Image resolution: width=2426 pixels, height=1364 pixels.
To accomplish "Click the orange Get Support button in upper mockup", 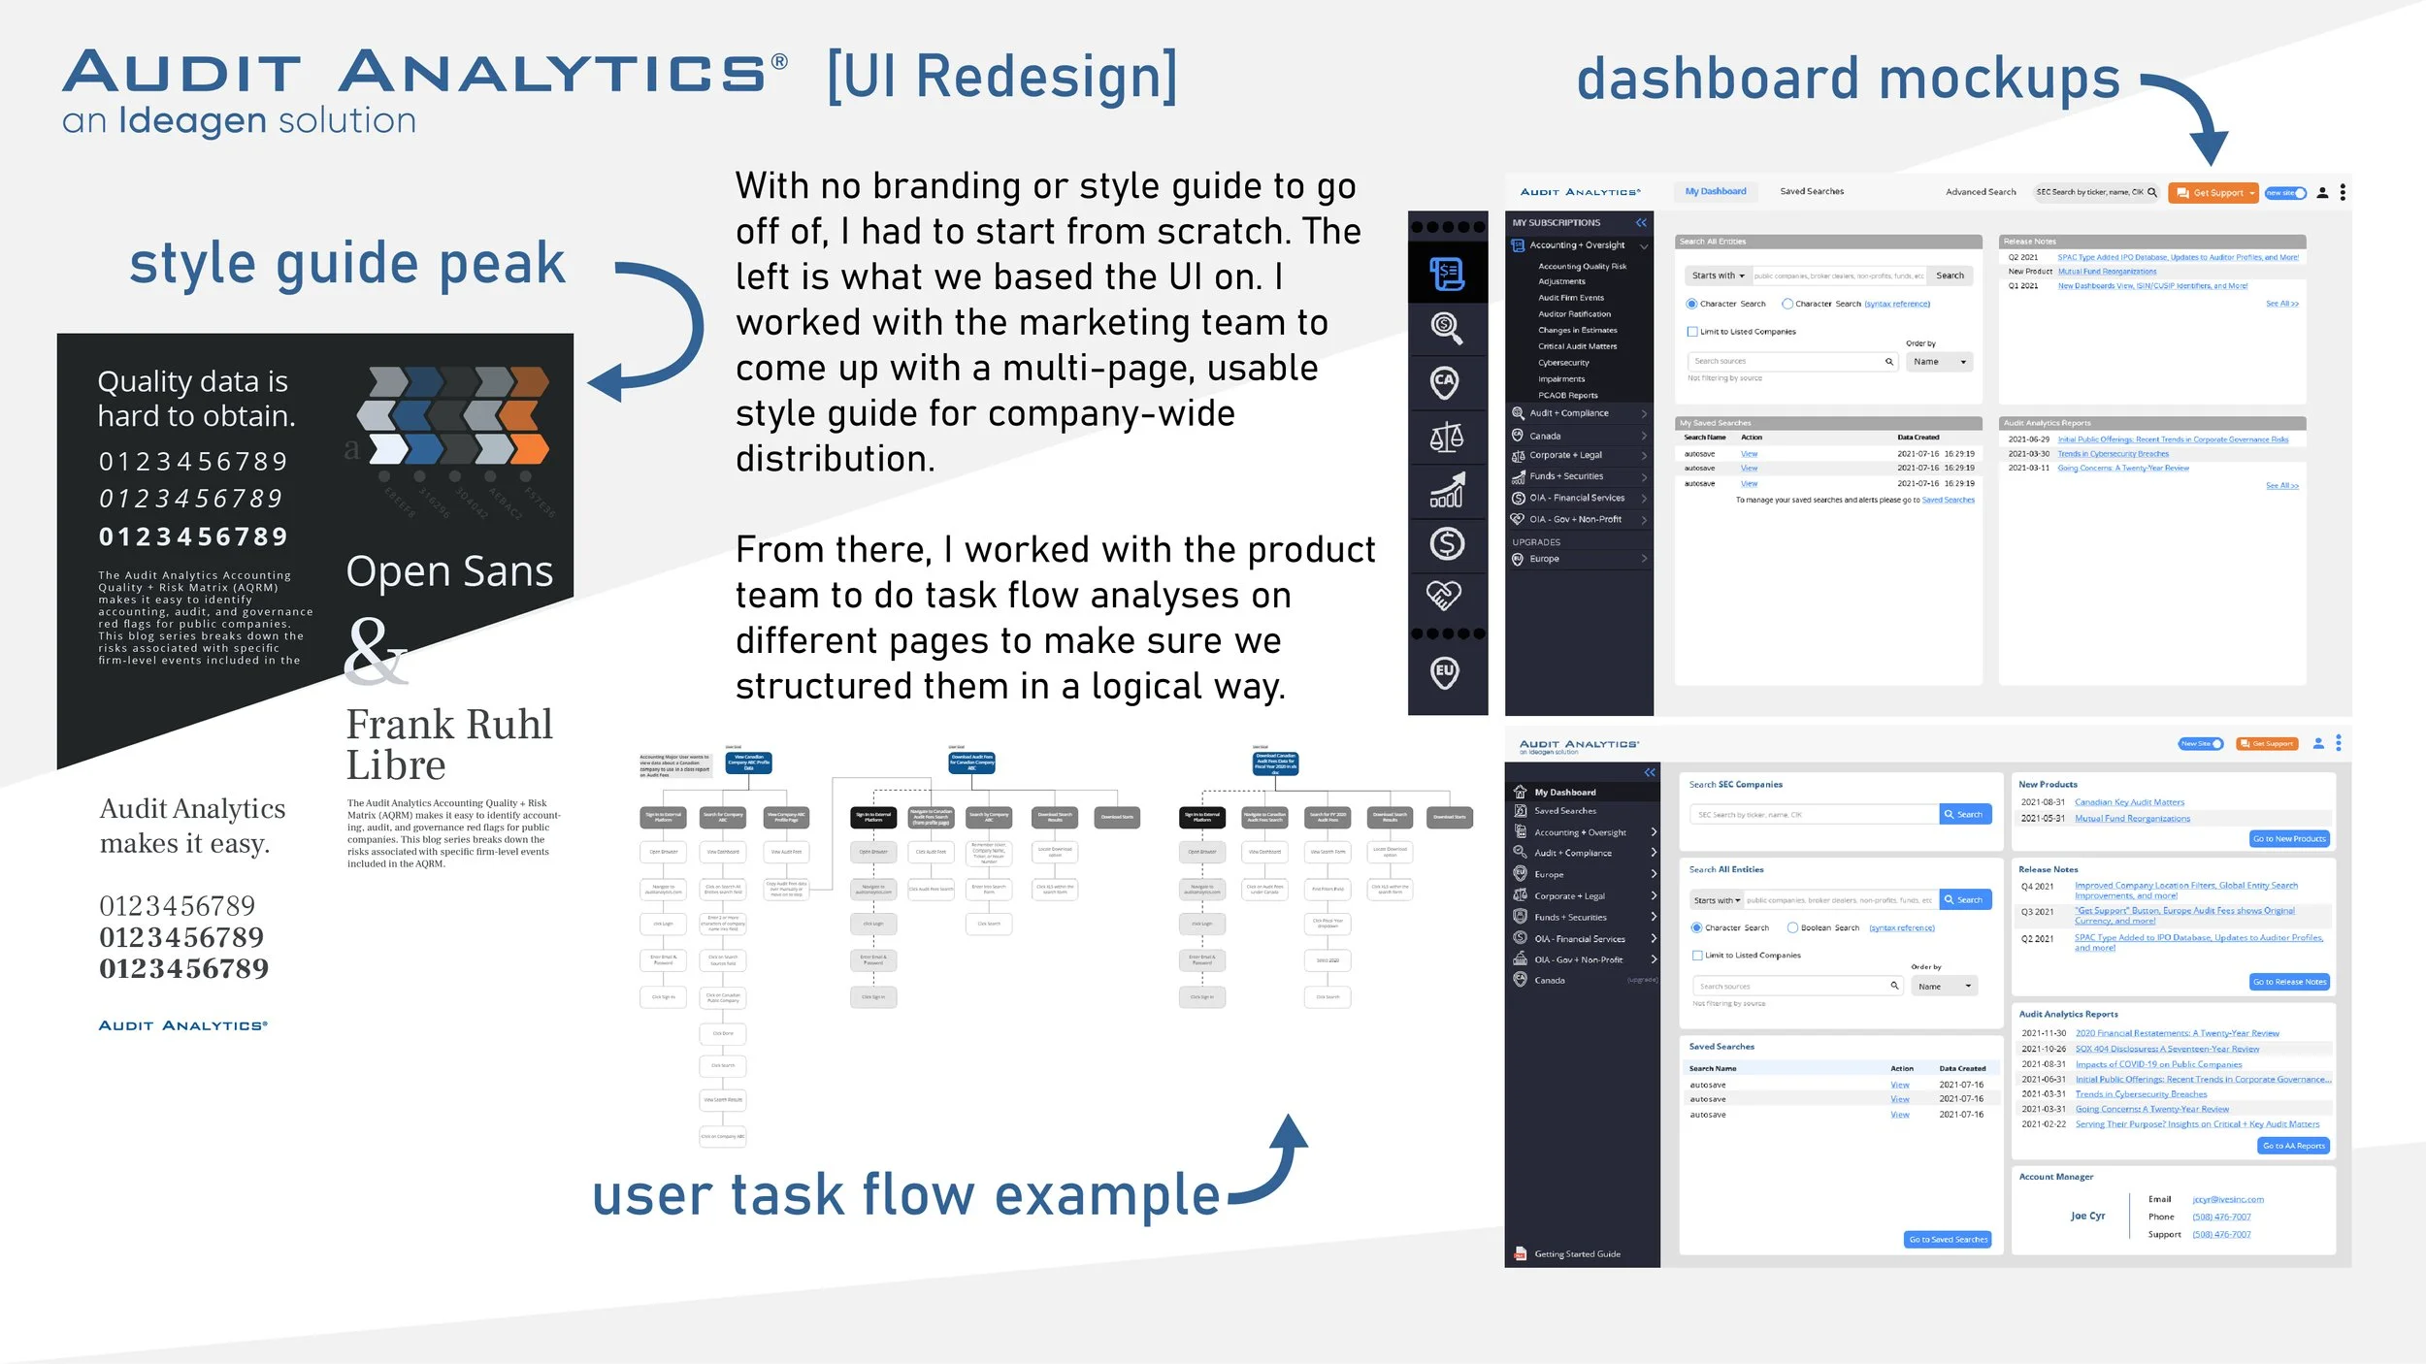I will click(x=2213, y=193).
